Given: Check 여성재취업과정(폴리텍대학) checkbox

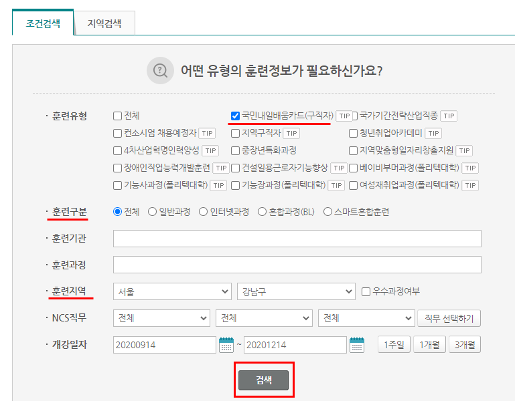Looking at the screenshot, I should 353,185.
